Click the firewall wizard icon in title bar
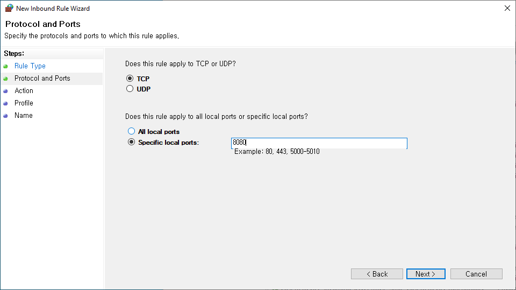 tap(9, 9)
